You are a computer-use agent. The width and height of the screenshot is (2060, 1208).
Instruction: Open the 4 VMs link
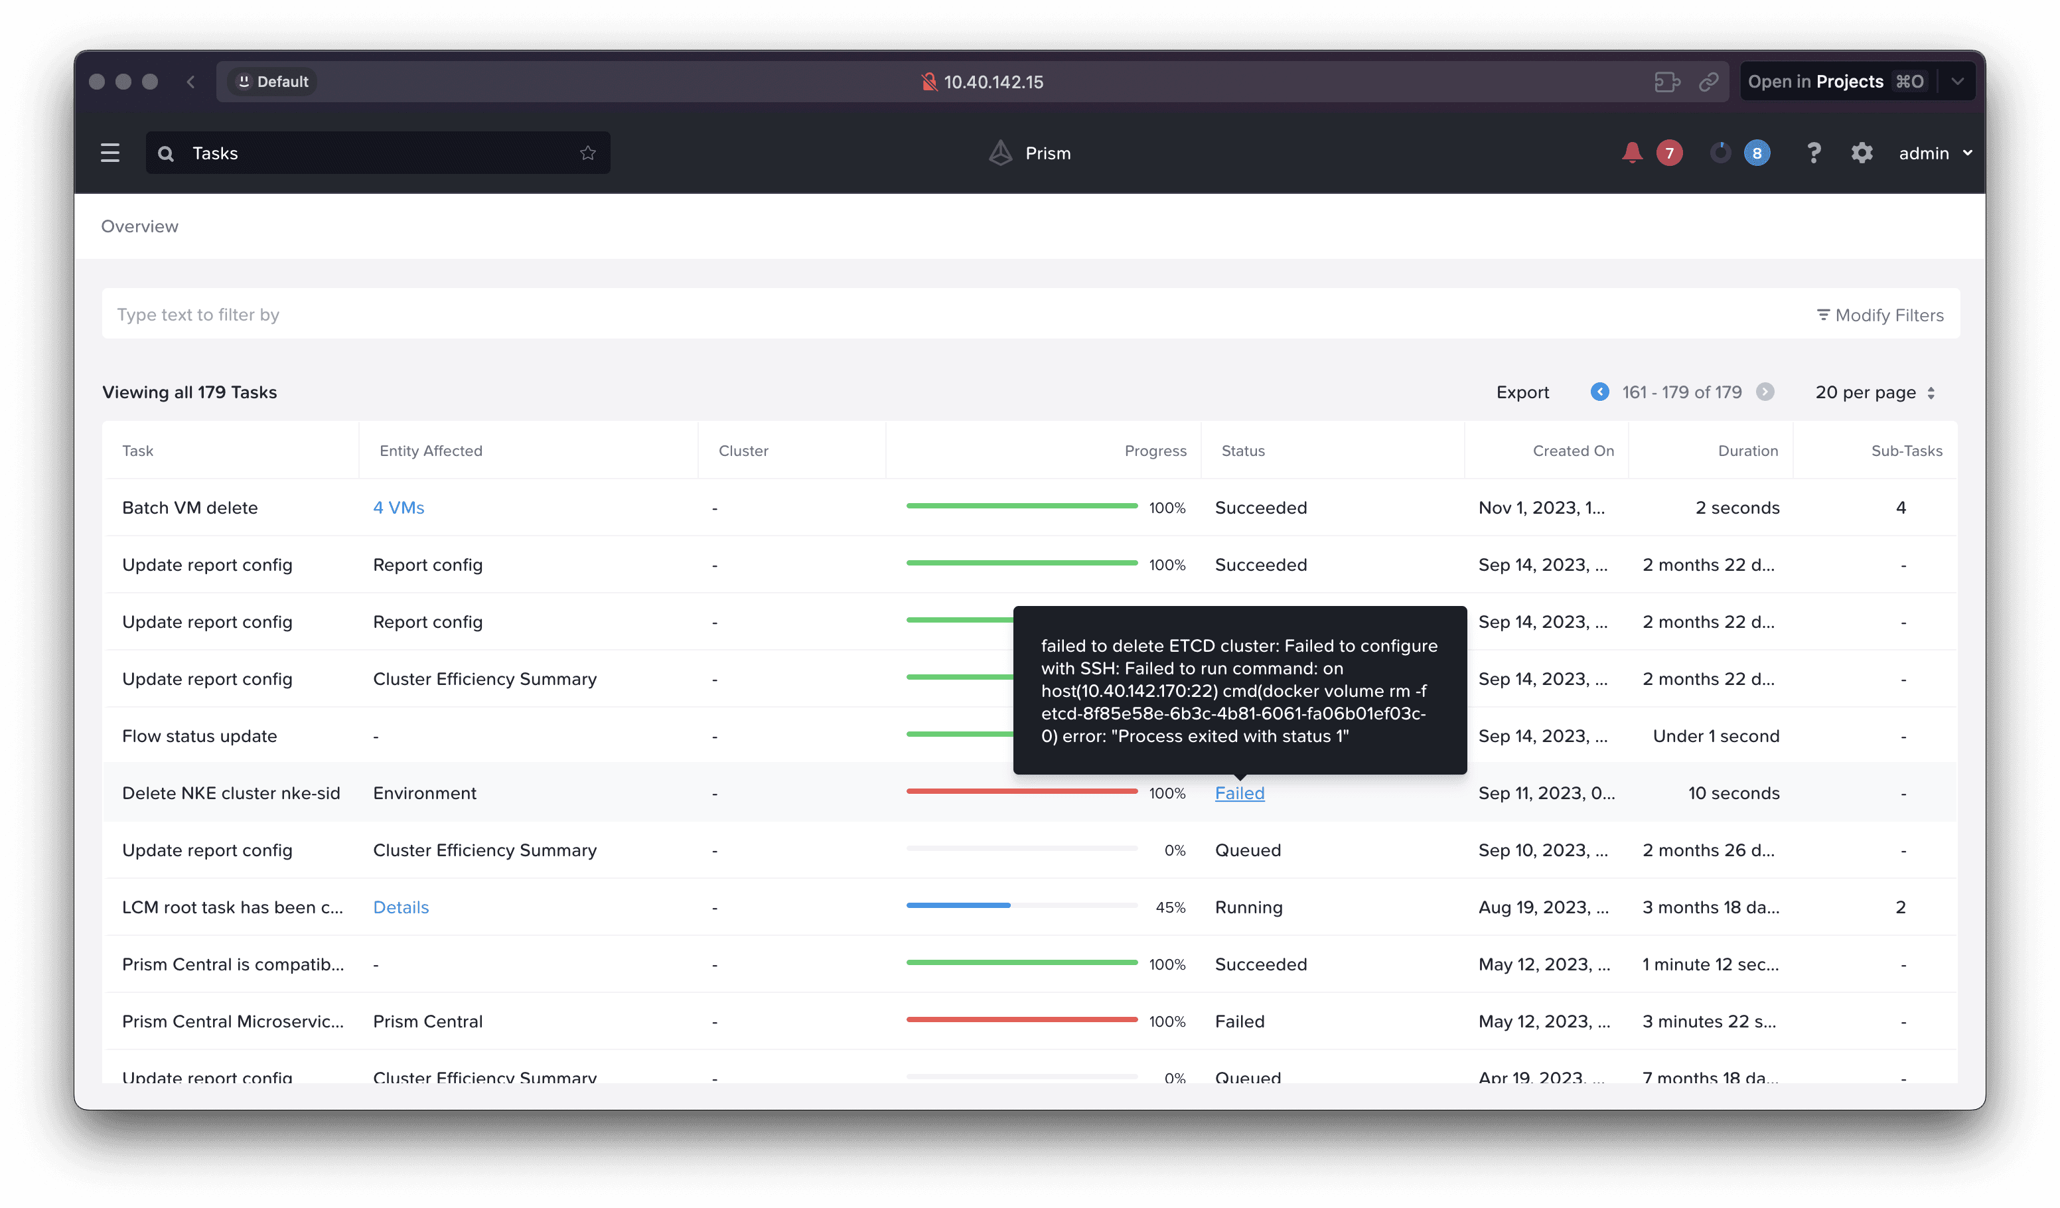[x=398, y=508]
